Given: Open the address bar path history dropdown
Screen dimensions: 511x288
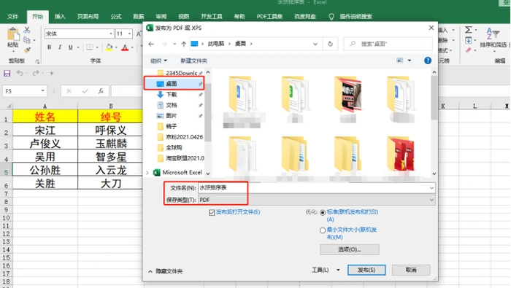Looking at the screenshot, I should 315,44.
